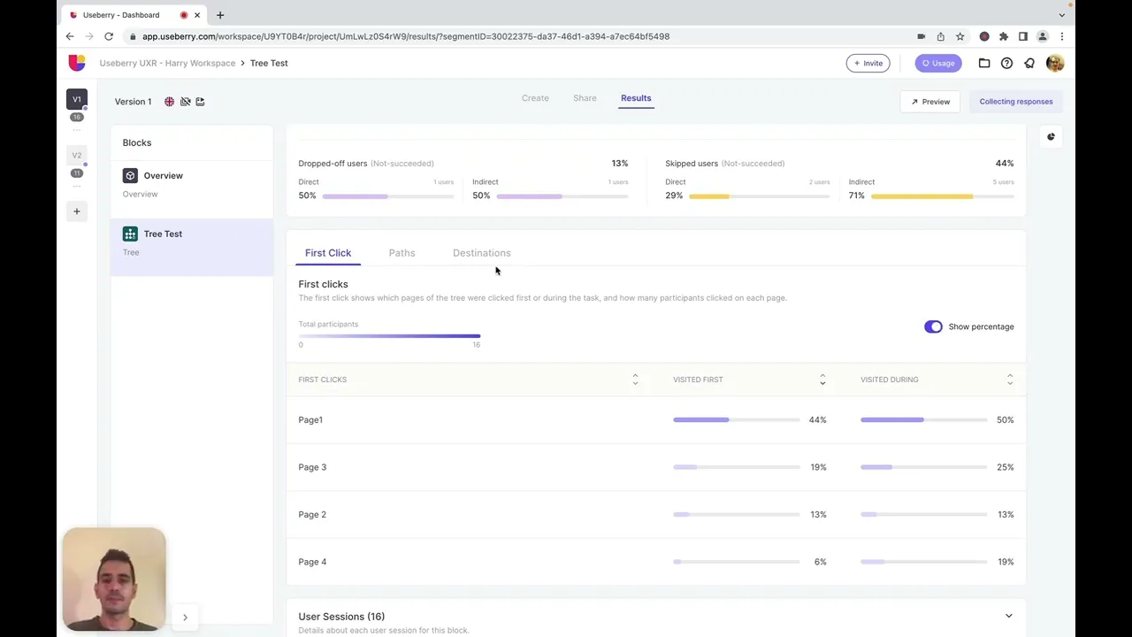Switch to the Destinations tab
This screenshot has height=637, width=1132.
pyautogui.click(x=481, y=253)
